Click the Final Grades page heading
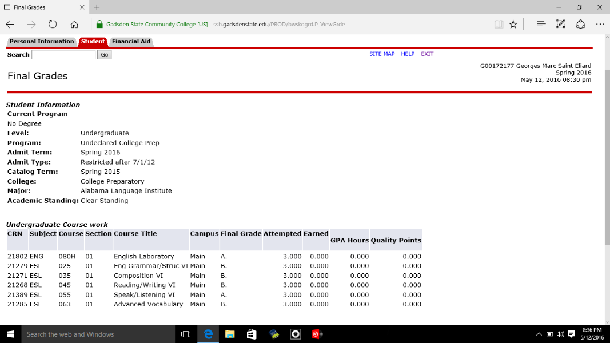This screenshot has height=343, width=610. (x=37, y=76)
